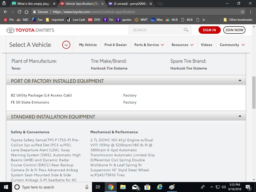Image resolution: width=256 pixels, height=192 pixels.
Task: Switch to the Vehicle Specification tab
Action: (x=82, y=4)
